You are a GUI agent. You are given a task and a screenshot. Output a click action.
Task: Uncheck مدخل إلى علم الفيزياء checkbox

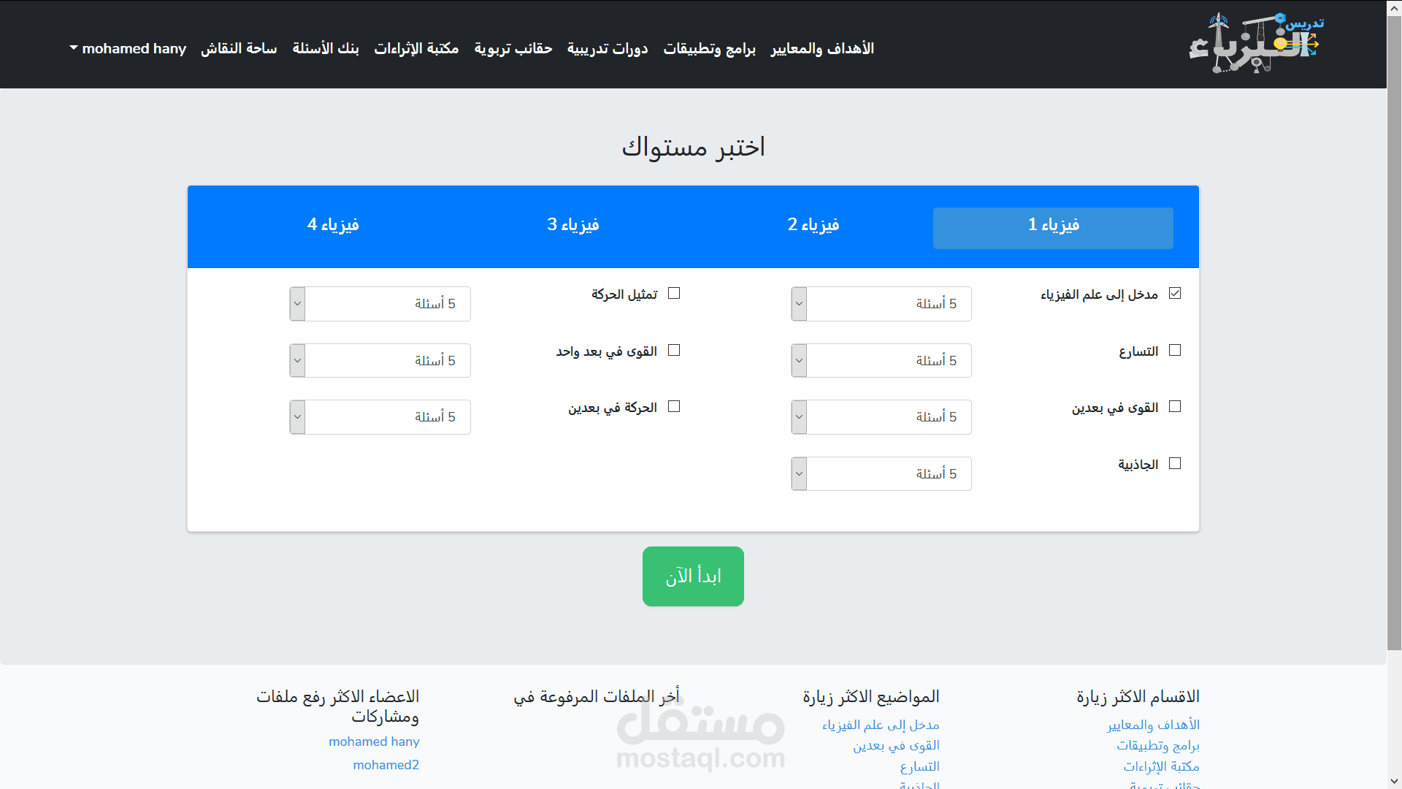tap(1175, 294)
